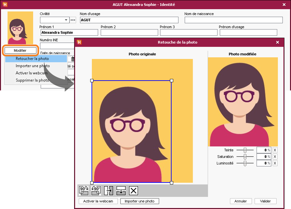Viewport: 291px width, 209px height.
Task: Click bottom-right crop handle on original photo
Action: point(172,183)
